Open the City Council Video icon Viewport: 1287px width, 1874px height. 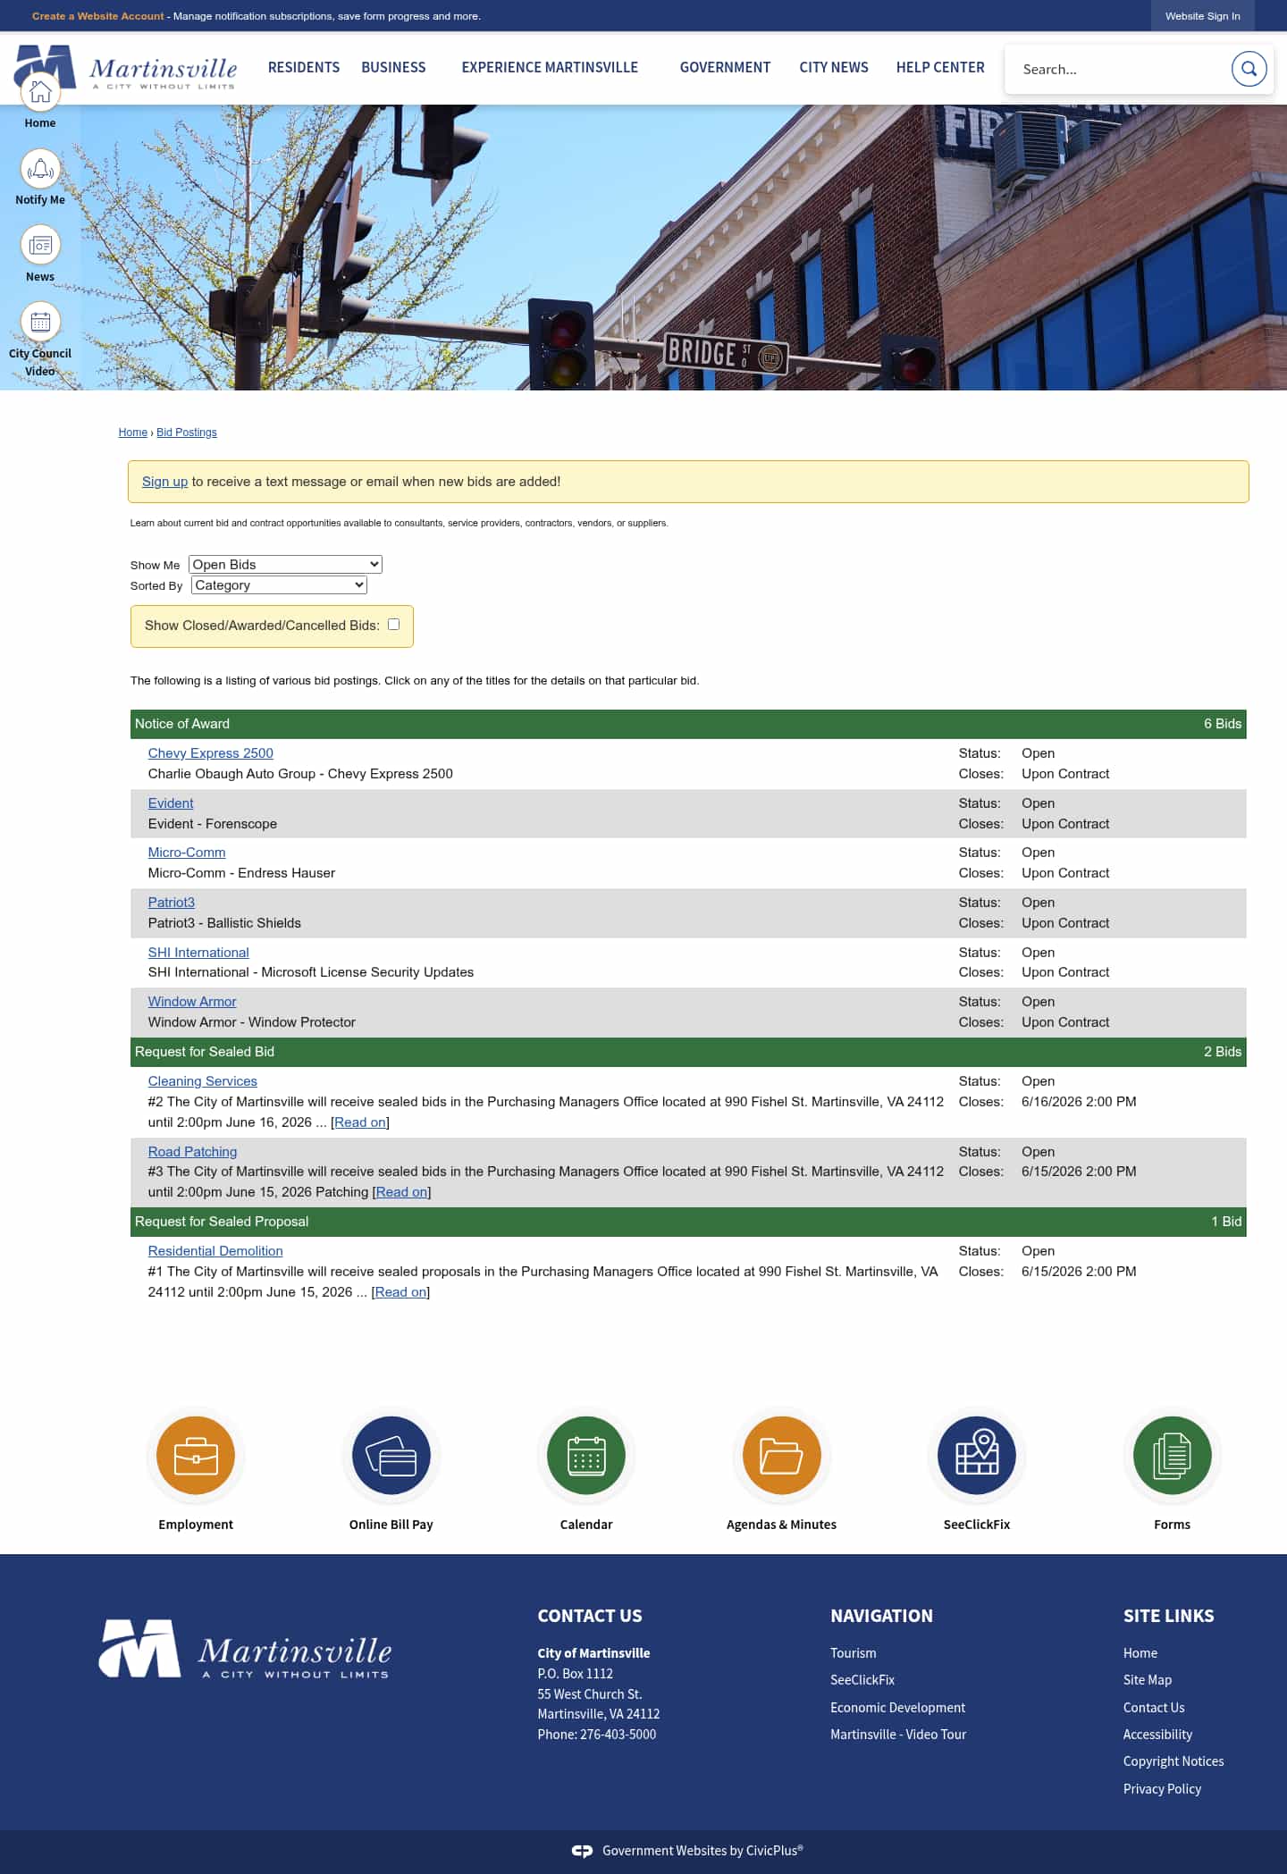click(x=40, y=322)
